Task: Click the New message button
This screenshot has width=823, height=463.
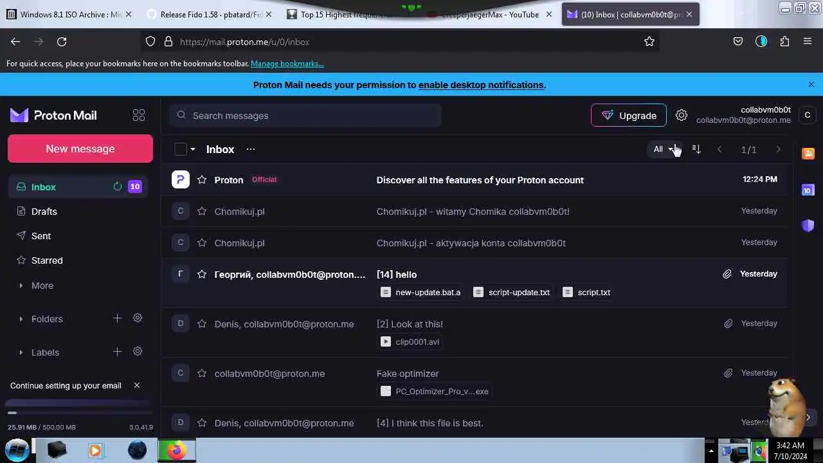Action: tap(80, 149)
